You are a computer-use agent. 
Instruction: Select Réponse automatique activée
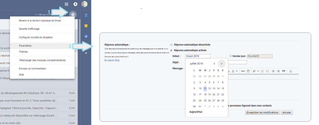coord(171,50)
